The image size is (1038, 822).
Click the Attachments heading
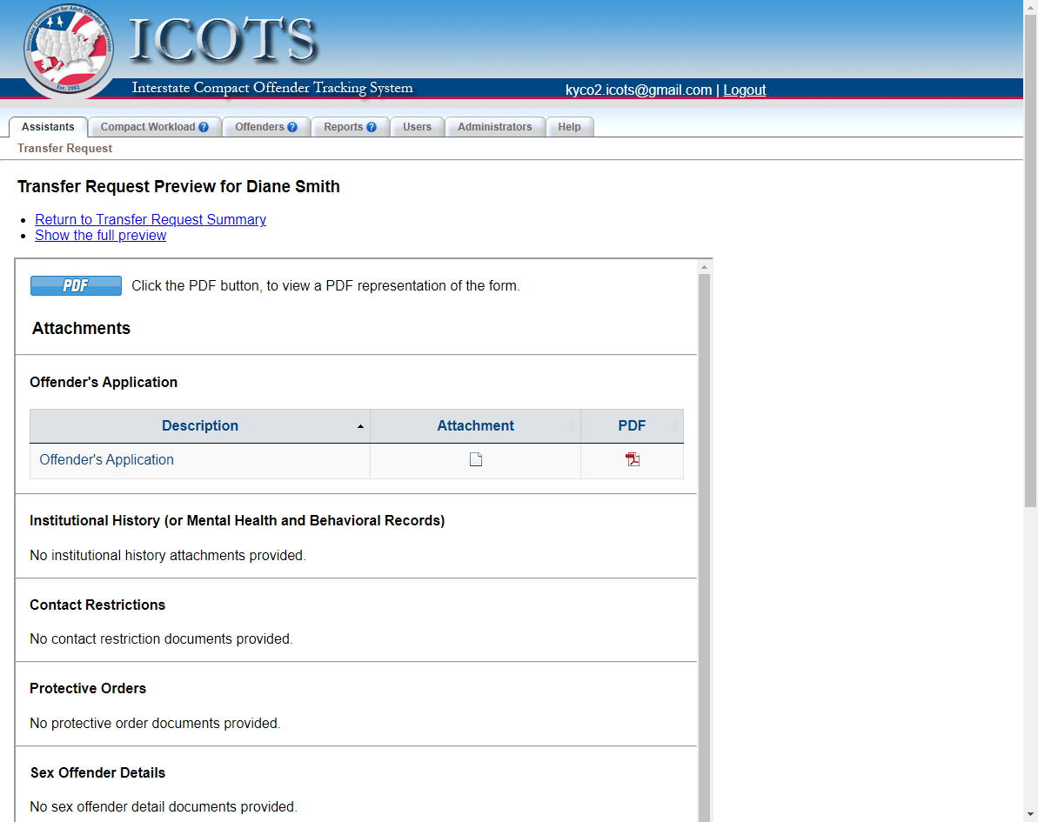coord(82,328)
